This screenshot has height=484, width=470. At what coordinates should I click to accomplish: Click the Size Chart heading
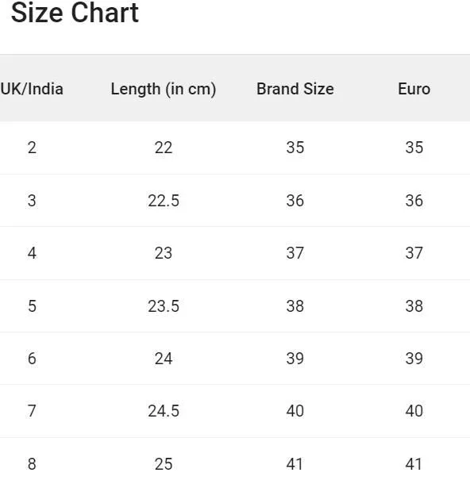point(75,13)
